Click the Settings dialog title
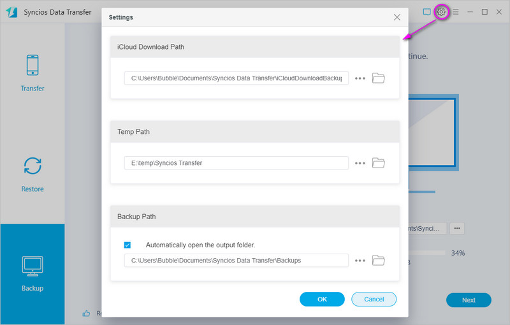The height and width of the screenshot is (325, 510). coord(120,17)
